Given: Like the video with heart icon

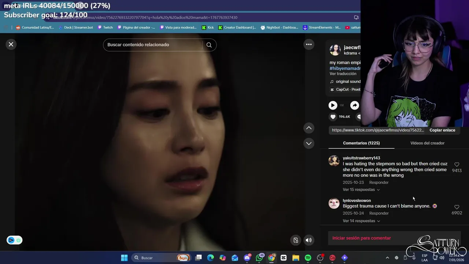Looking at the screenshot, I should point(333,117).
